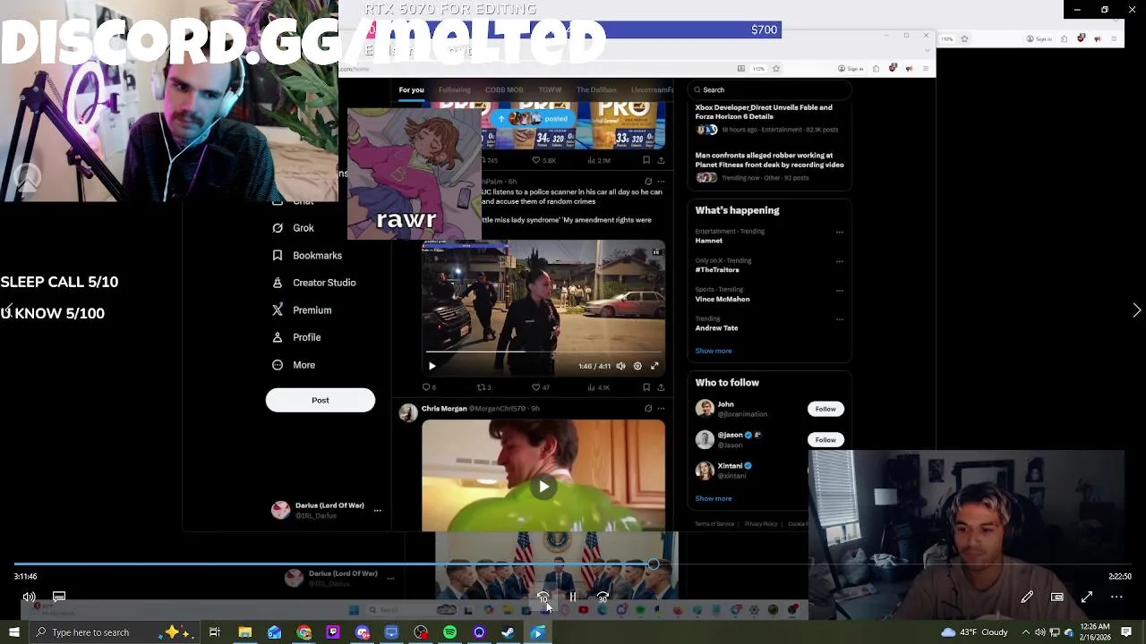Open the browser hamburger menu
The width and height of the screenshot is (1146, 644).
(x=926, y=69)
